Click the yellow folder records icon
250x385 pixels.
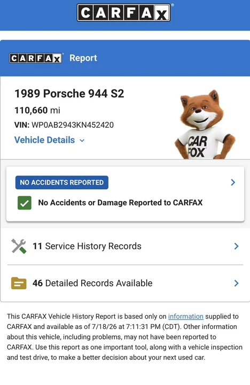[x=19, y=283]
